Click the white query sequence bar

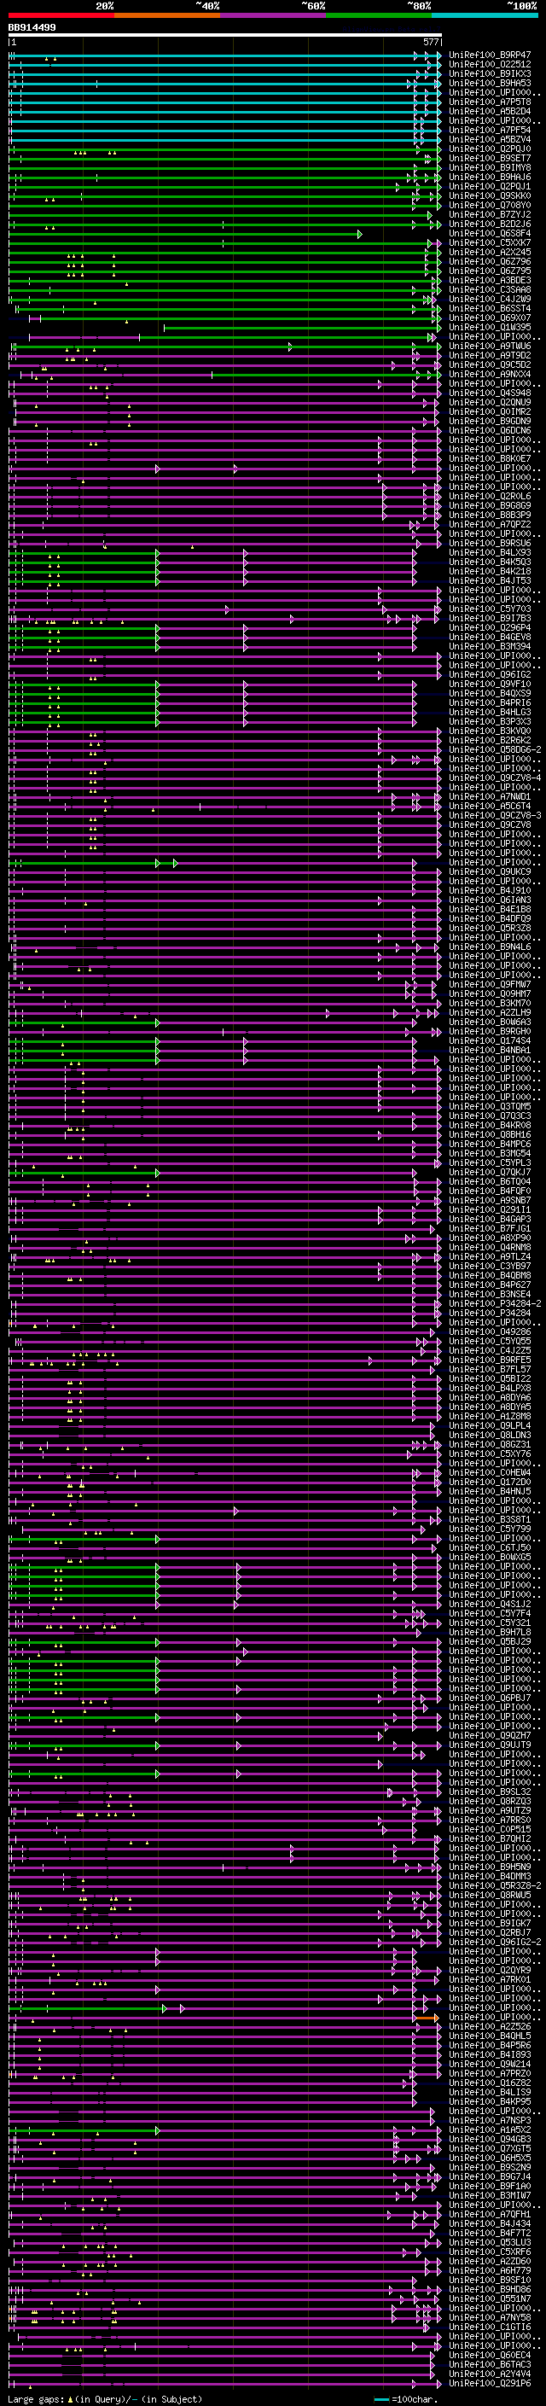point(225,34)
